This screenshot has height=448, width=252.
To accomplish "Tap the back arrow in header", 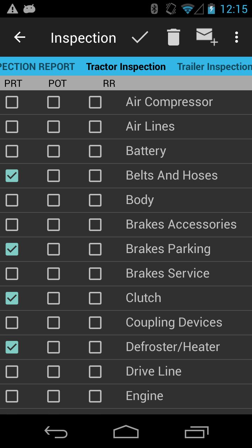I will coord(20,37).
